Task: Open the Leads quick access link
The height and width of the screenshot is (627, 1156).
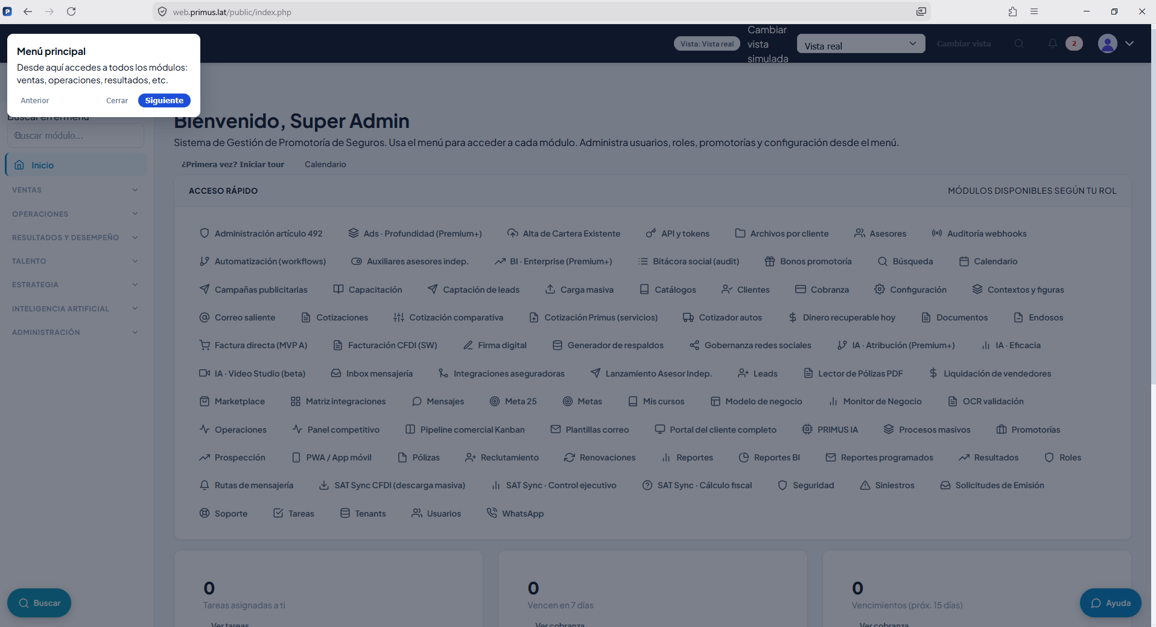Action: click(758, 373)
